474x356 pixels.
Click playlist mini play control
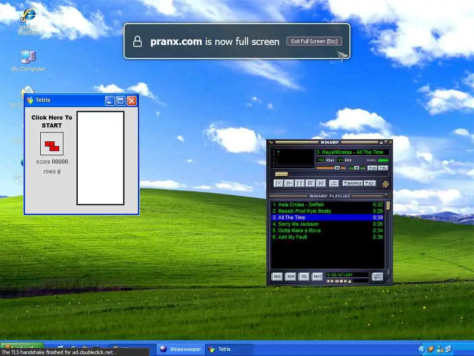pos(332,281)
